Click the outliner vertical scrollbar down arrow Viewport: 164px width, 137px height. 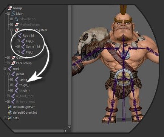[69, 127]
